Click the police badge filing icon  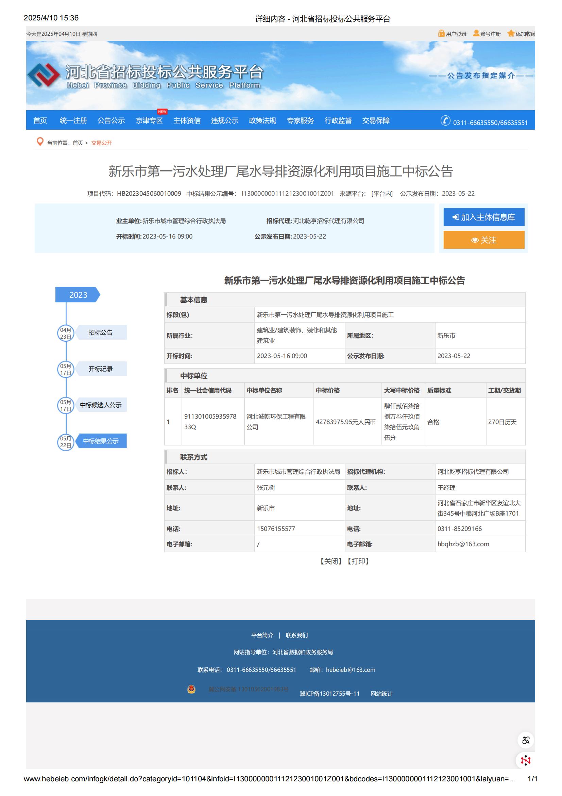tap(191, 689)
